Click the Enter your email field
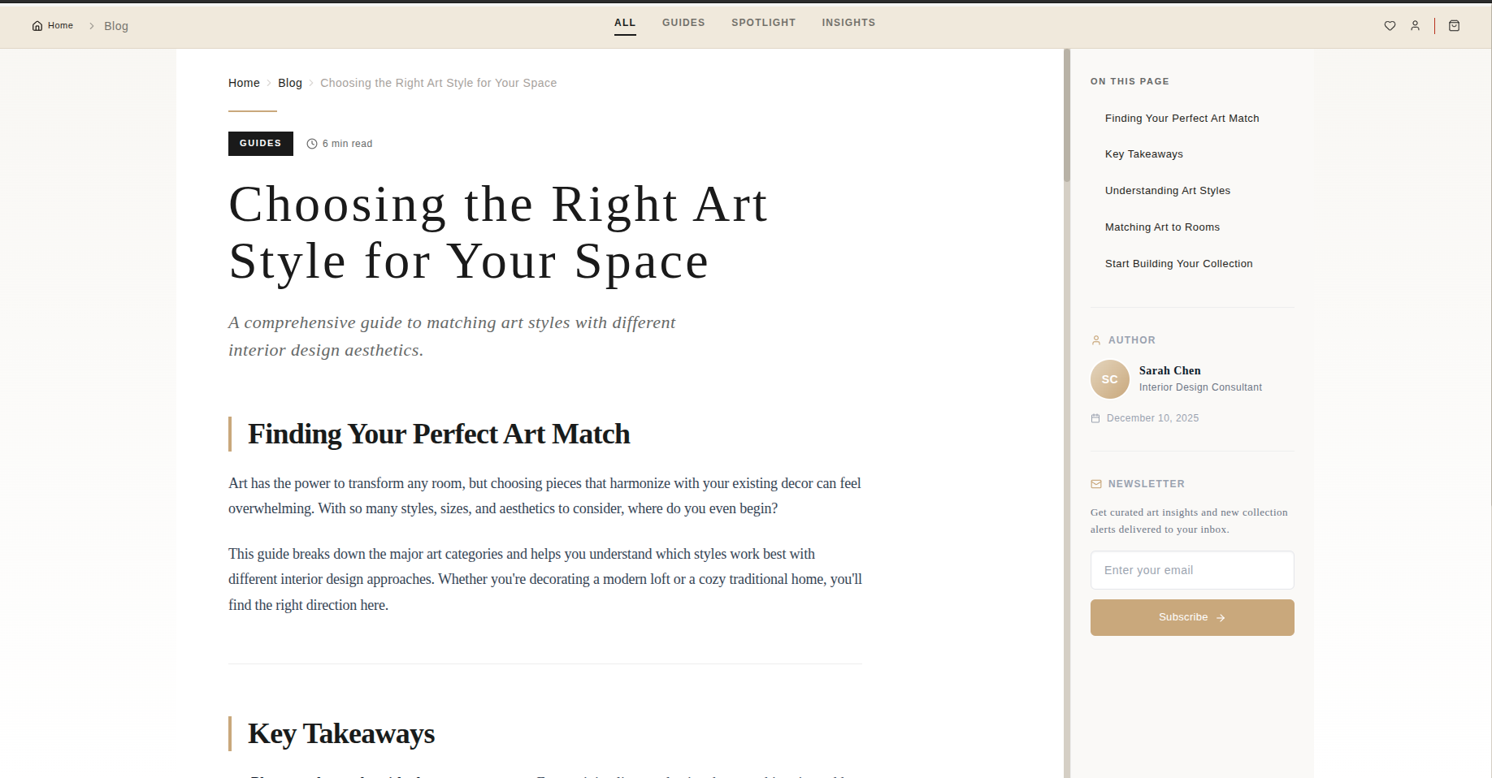 click(x=1191, y=569)
